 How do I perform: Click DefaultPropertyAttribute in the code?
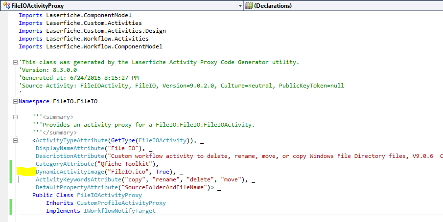(77, 187)
